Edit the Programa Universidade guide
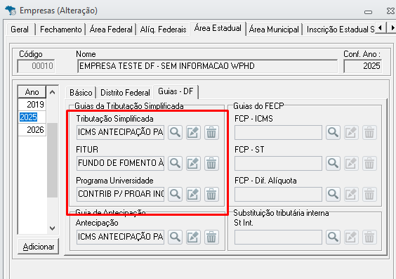Viewport: 396px width, 279px height. click(x=193, y=195)
